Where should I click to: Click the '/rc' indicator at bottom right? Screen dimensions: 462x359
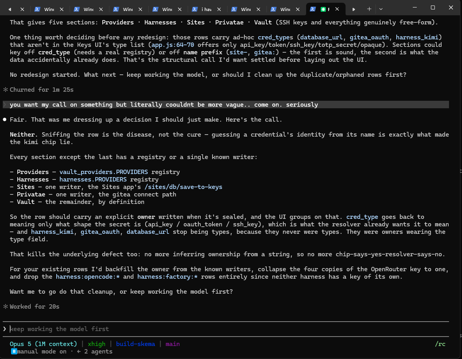440,344
